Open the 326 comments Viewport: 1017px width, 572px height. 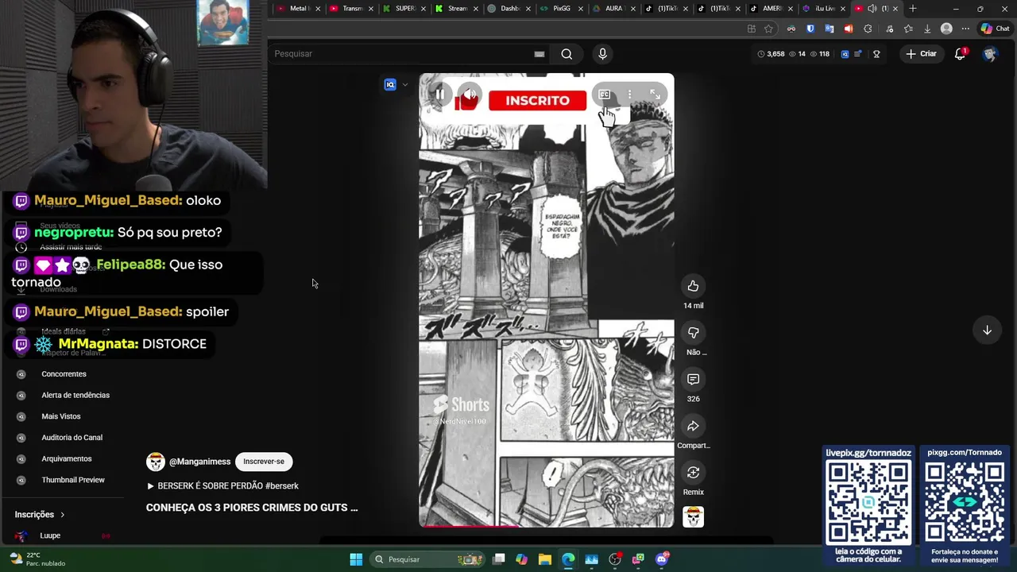click(x=693, y=380)
